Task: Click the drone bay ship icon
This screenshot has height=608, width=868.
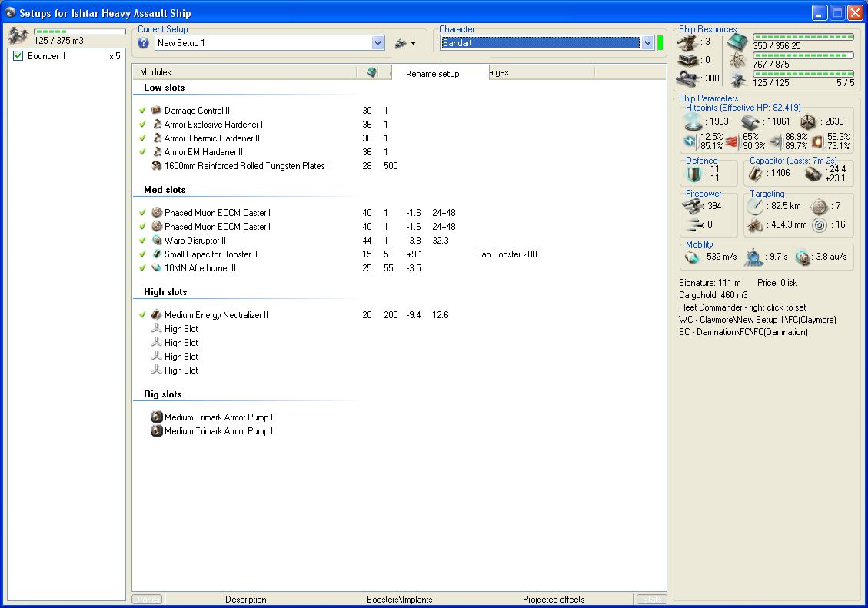Action: coord(18,36)
